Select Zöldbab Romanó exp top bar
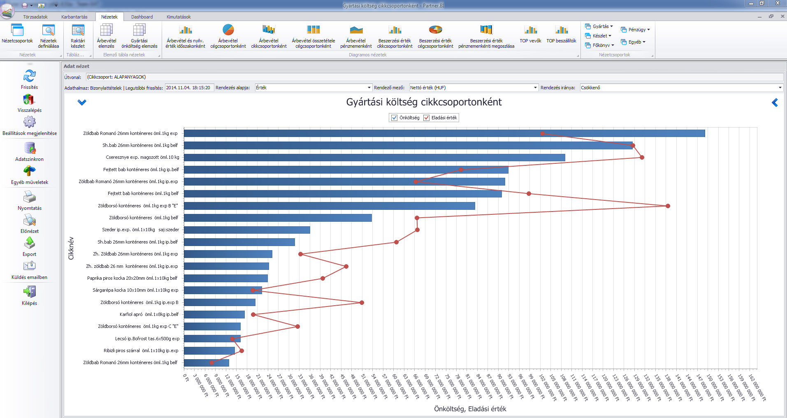787x418 pixels. coord(444,133)
